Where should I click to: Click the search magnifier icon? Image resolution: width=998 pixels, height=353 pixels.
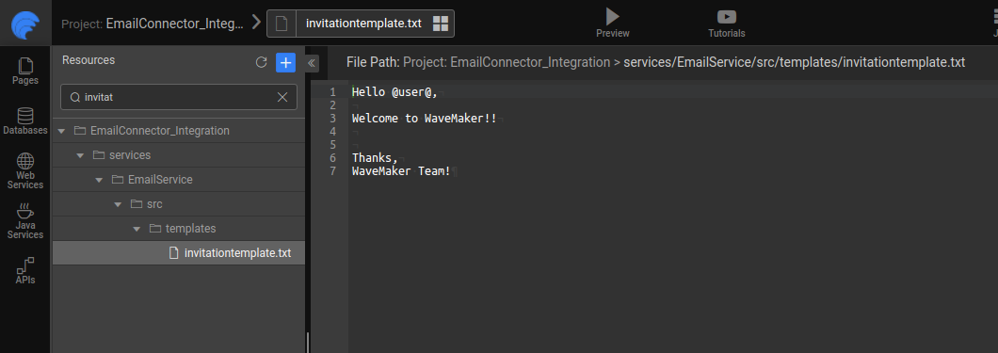point(75,97)
